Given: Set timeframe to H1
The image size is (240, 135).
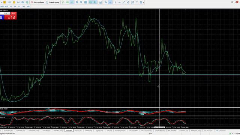Looking at the screenshot, I should click(x=11, y=6).
